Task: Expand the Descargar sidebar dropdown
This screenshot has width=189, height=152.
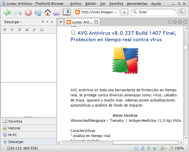Action: pos(13,22)
